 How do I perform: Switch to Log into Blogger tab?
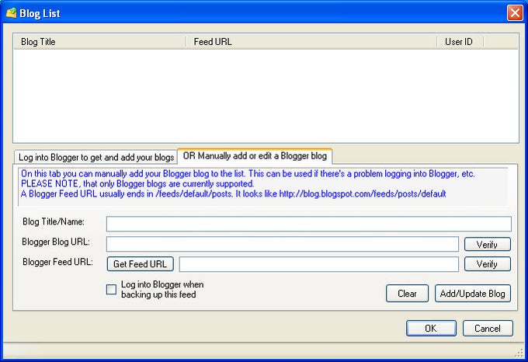[96, 157]
